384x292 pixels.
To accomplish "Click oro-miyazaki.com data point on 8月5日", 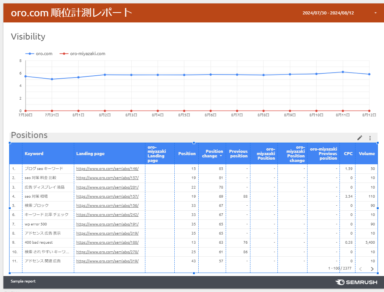I will (184, 111).
